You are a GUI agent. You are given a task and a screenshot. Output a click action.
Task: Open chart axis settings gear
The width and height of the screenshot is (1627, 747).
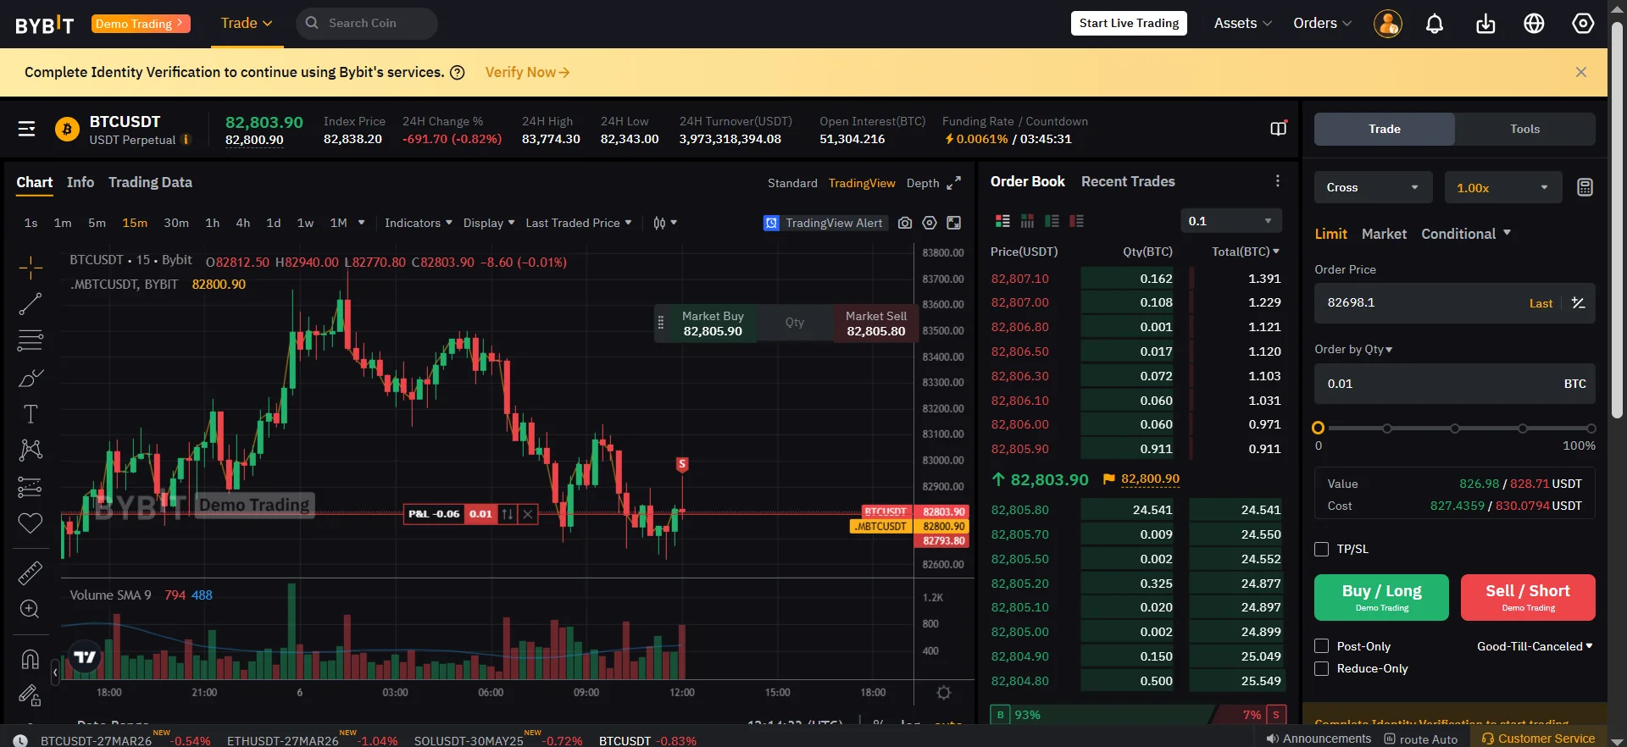click(x=944, y=693)
